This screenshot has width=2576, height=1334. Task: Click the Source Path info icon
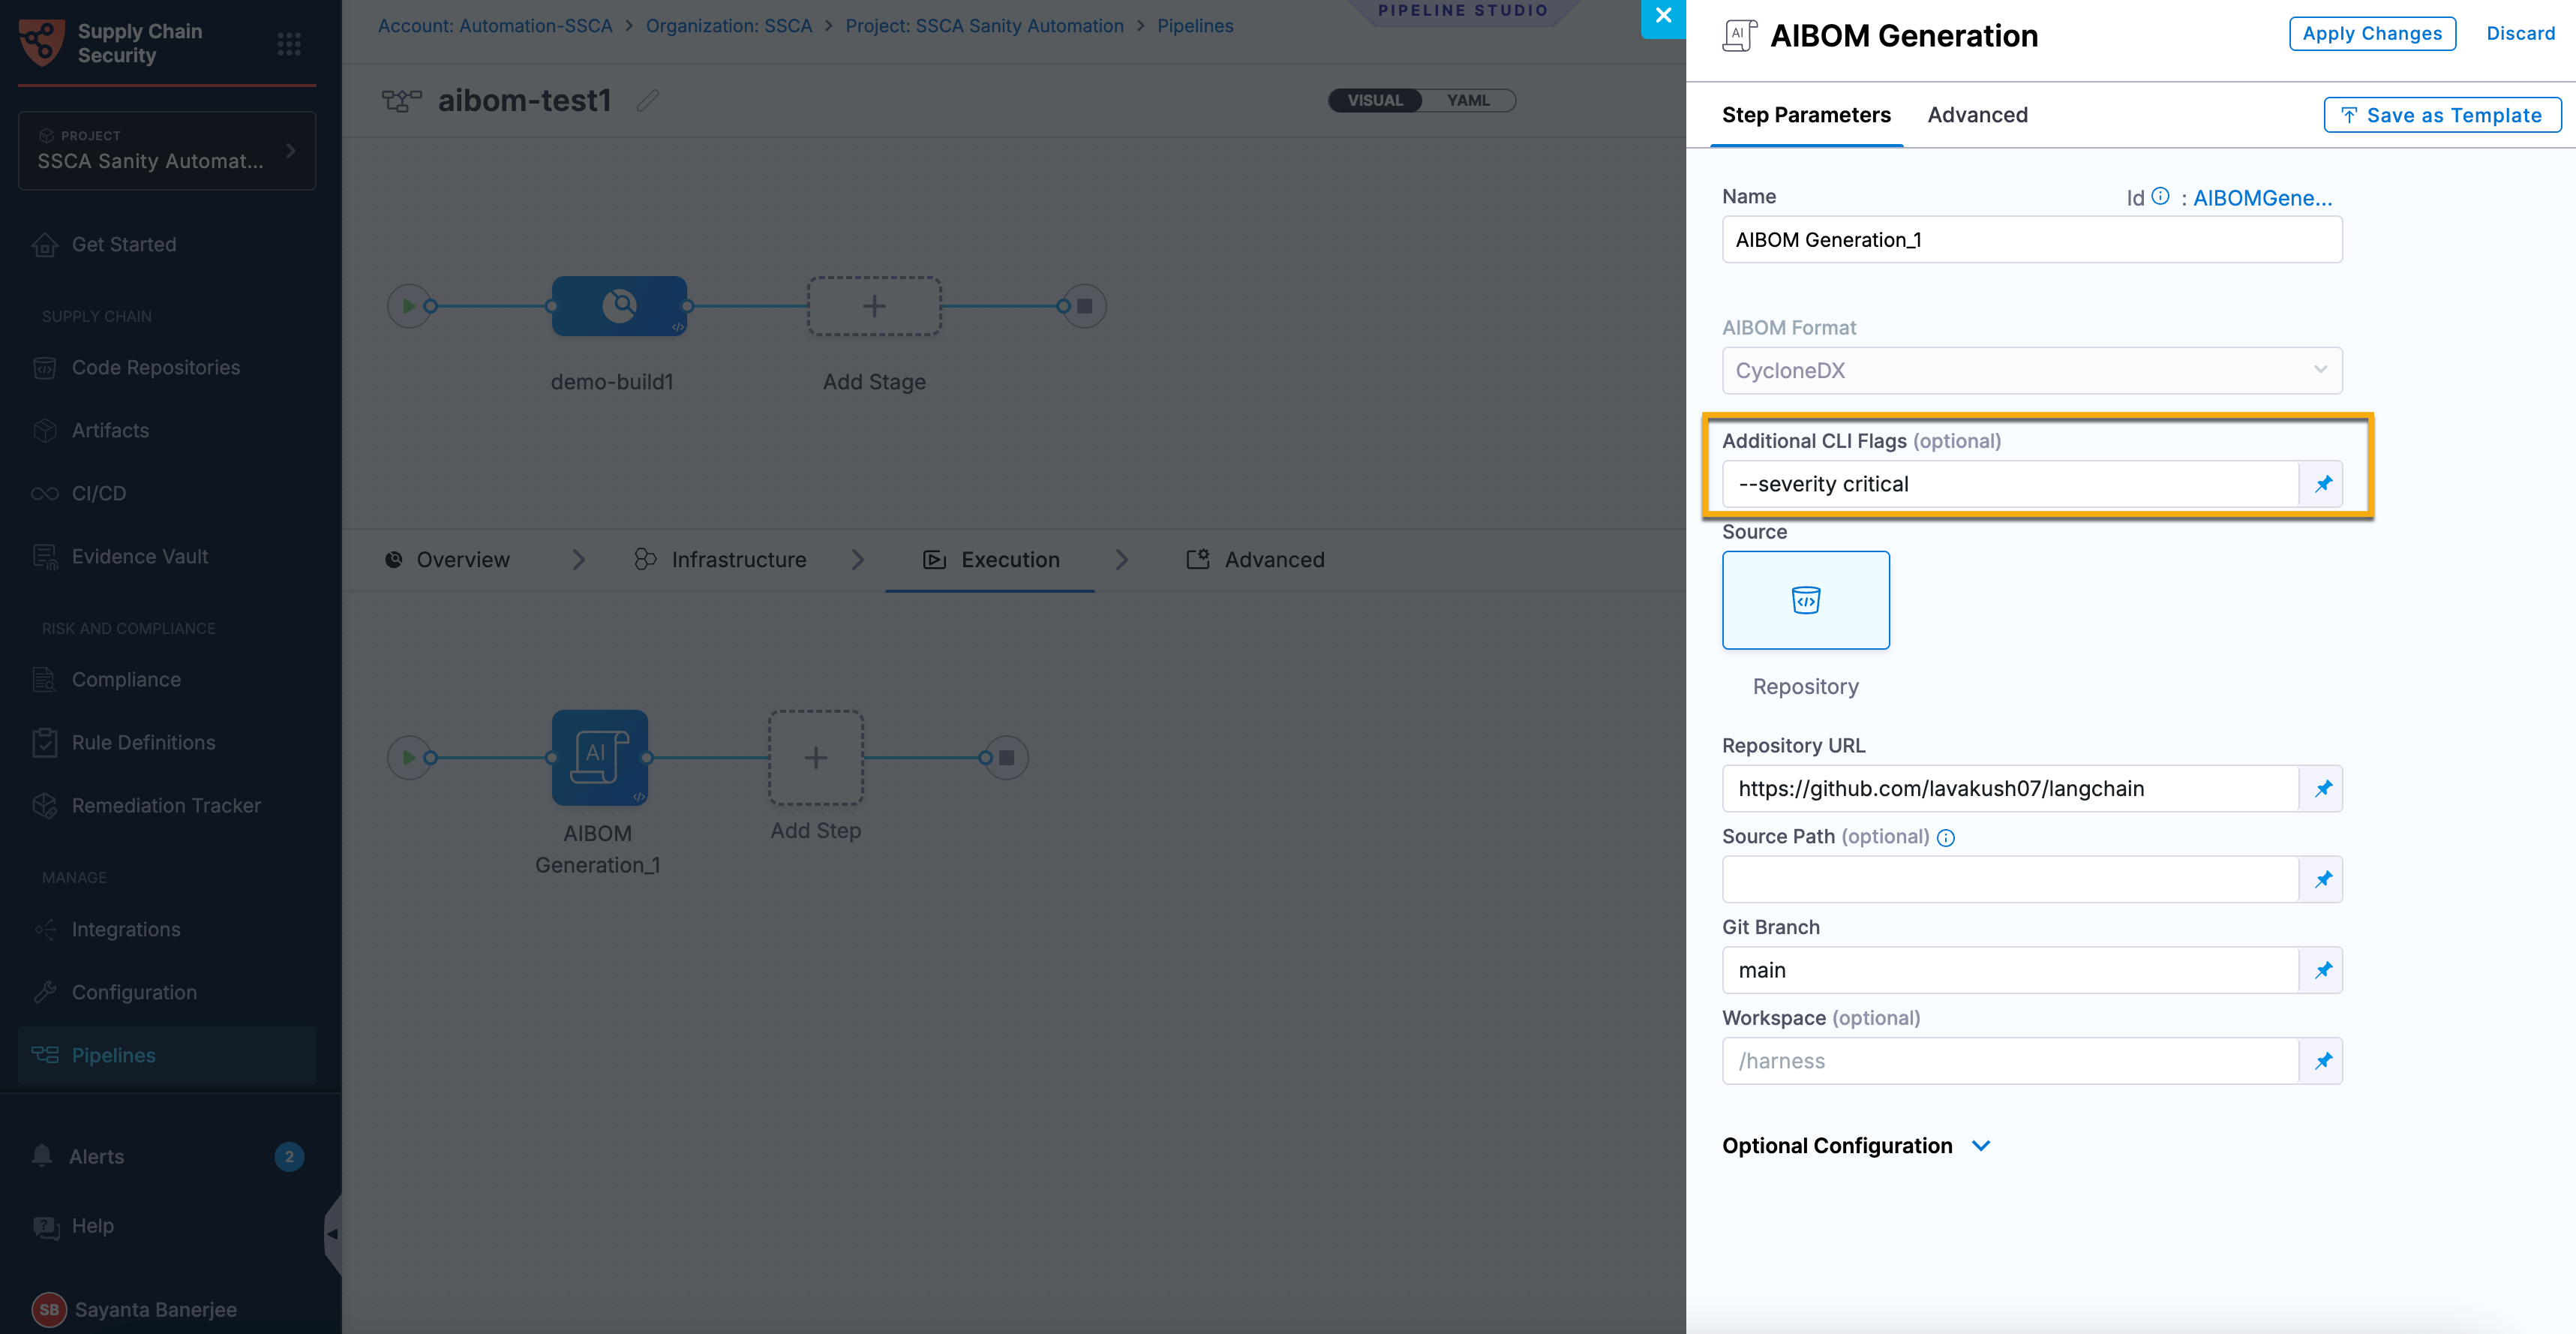(1946, 838)
